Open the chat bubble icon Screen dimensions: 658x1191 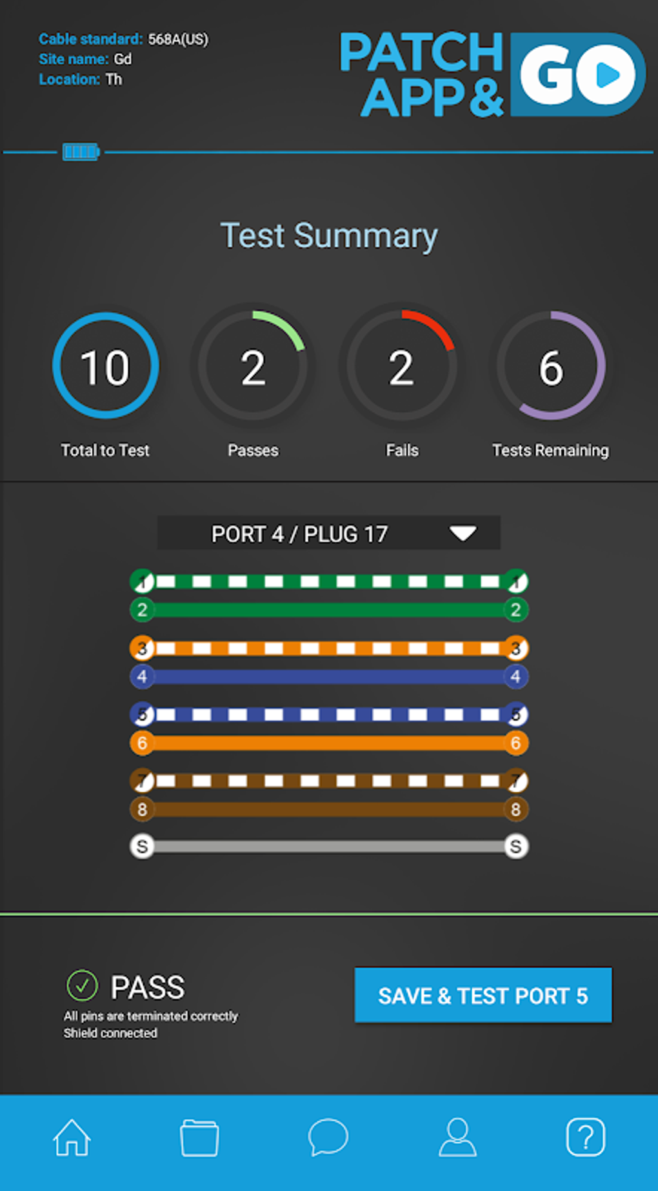pyautogui.click(x=328, y=1137)
